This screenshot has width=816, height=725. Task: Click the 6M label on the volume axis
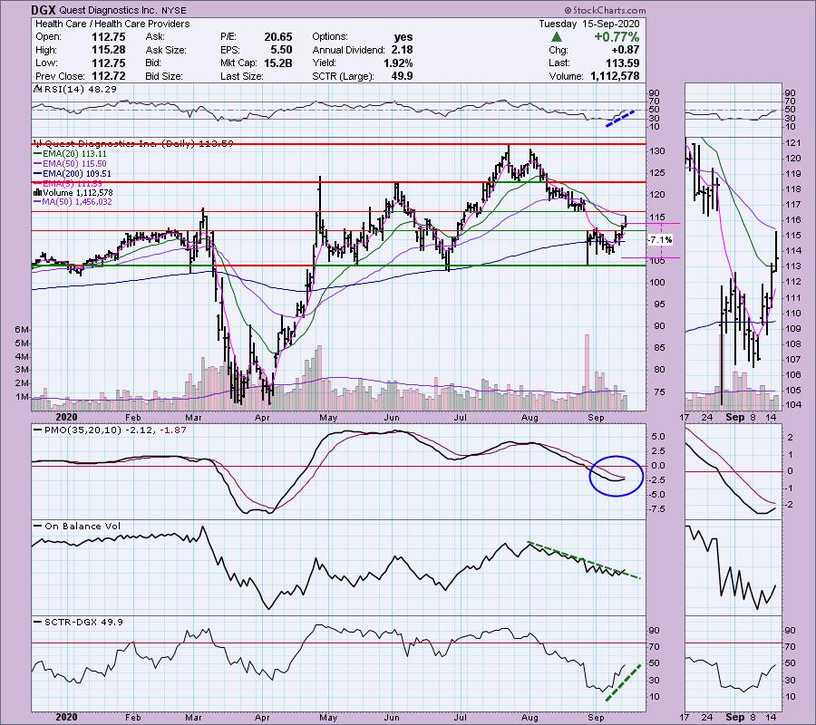22,330
